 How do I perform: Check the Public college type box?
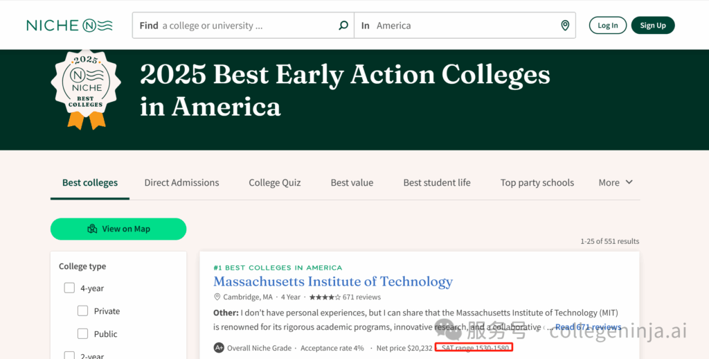[83, 333]
